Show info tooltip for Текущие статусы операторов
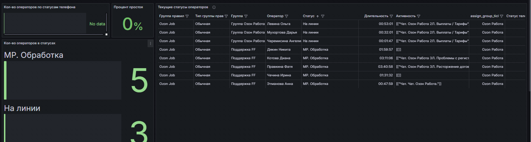Viewport: 531px width, 142px height. pos(214,7)
